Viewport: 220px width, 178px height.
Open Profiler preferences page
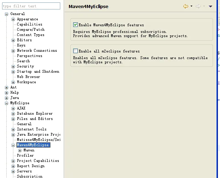pyautogui.click(x=25, y=156)
